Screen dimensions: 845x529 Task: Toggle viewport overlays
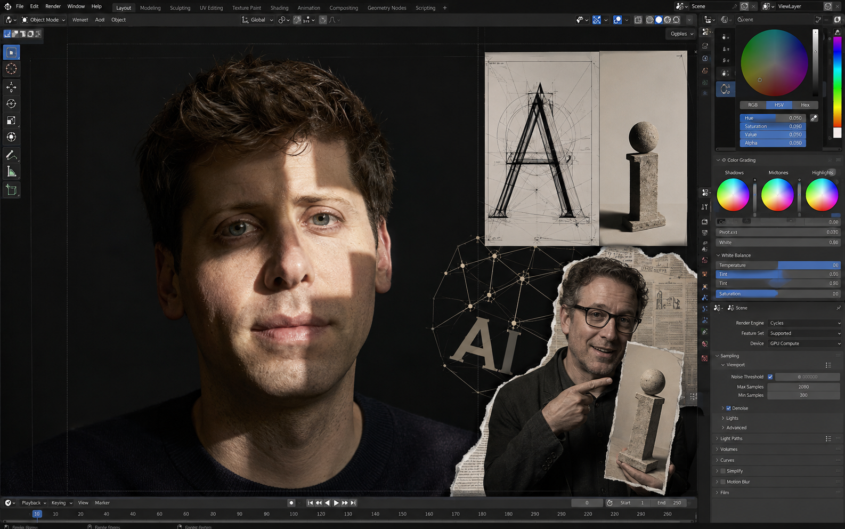pos(617,20)
